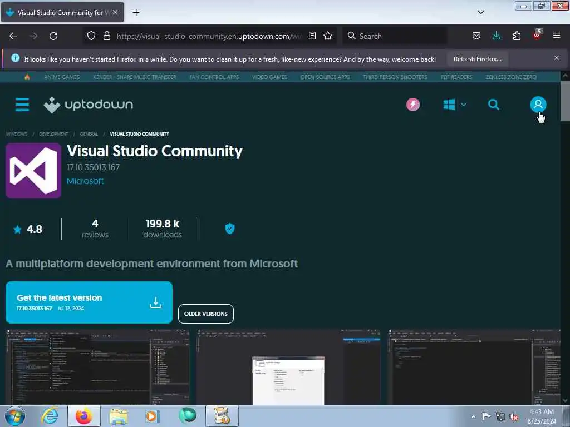This screenshot has height=427, width=570.
Task: Click Refresh Firefox button
Action: pyautogui.click(x=477, y=59)
